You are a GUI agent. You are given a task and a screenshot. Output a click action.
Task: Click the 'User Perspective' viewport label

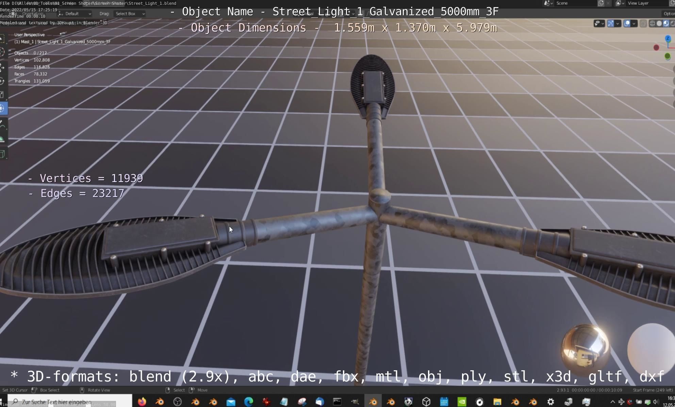[x=29, y=35]
